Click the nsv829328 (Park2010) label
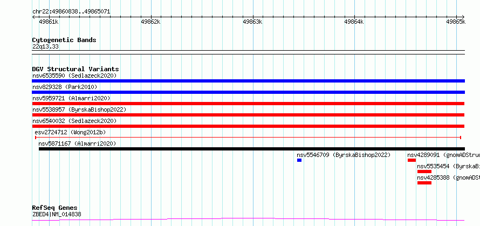 click(65, 87)
